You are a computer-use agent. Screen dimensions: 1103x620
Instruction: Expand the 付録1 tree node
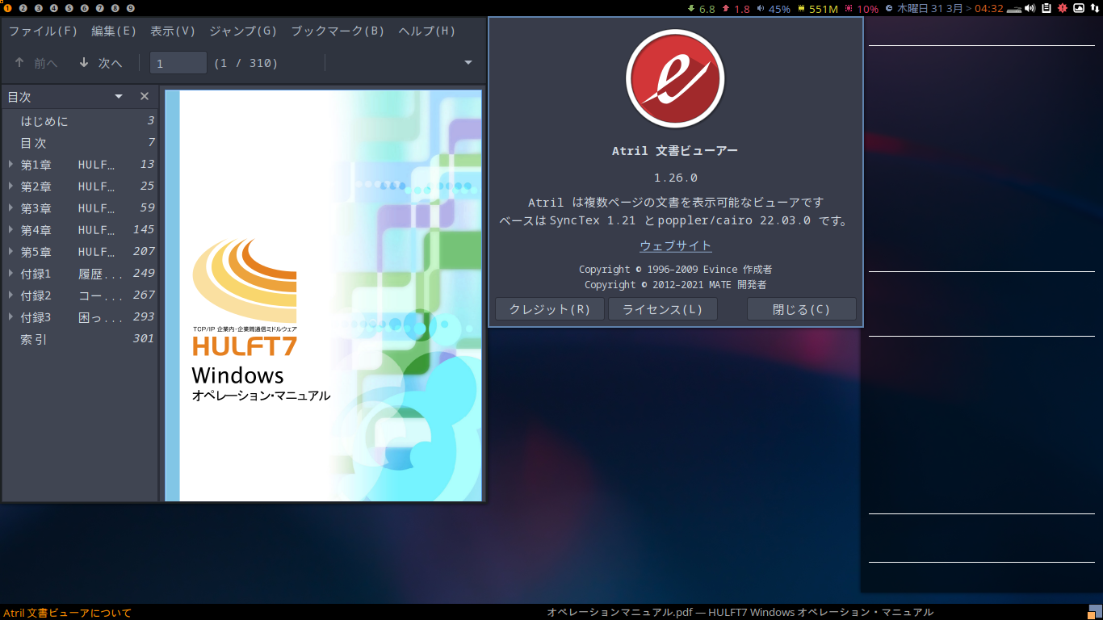(x=10, y=274)
